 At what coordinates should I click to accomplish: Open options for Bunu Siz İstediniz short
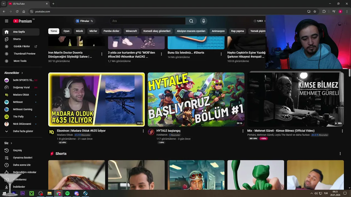221,54
